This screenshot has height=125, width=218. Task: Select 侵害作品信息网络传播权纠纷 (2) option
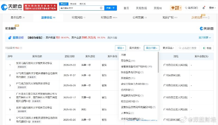tap(138, 107)
